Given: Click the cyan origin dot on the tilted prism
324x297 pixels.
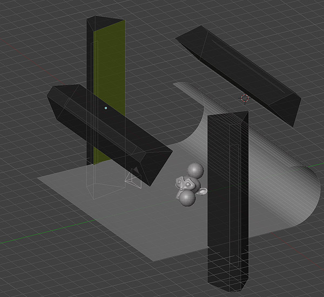Looking at the screenshot, I should coord(106,108).
